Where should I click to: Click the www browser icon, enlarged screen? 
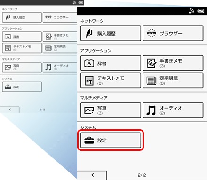click(x=151, y=33)
